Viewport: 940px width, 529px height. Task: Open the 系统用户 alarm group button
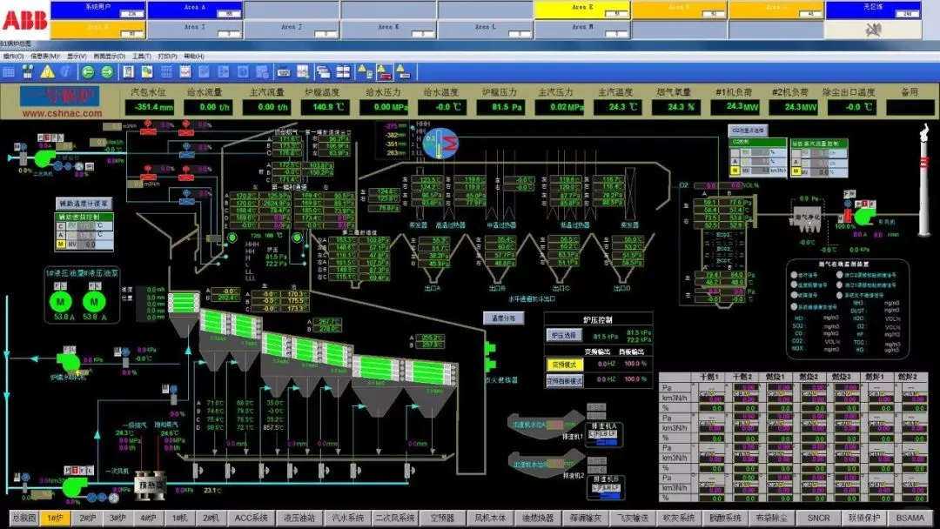pyautogui.click(x=97, y=10)
